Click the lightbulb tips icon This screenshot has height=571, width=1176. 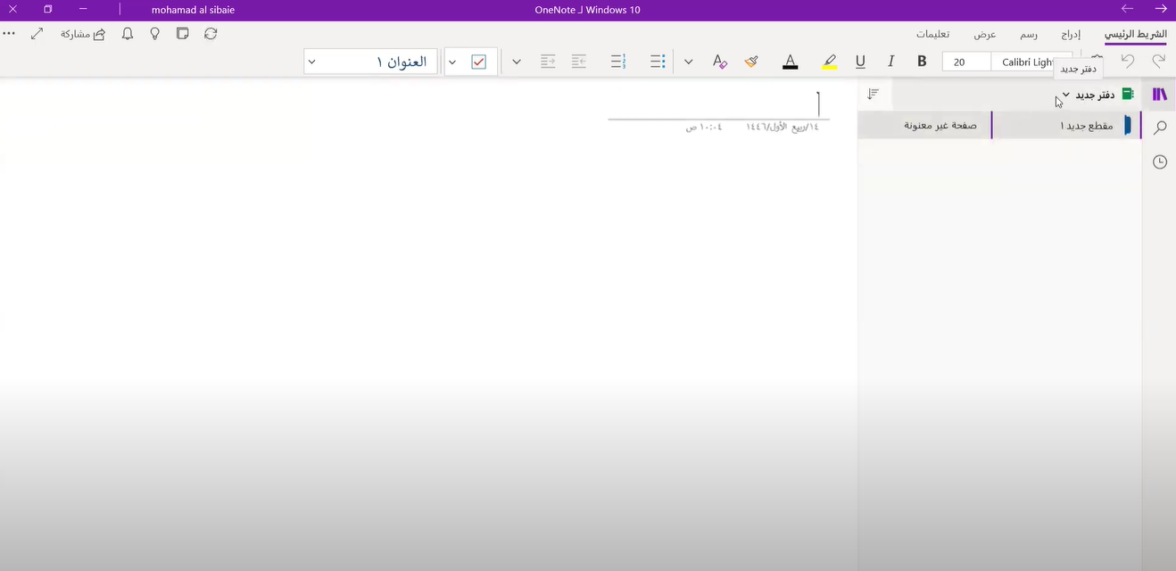(155, 34)
